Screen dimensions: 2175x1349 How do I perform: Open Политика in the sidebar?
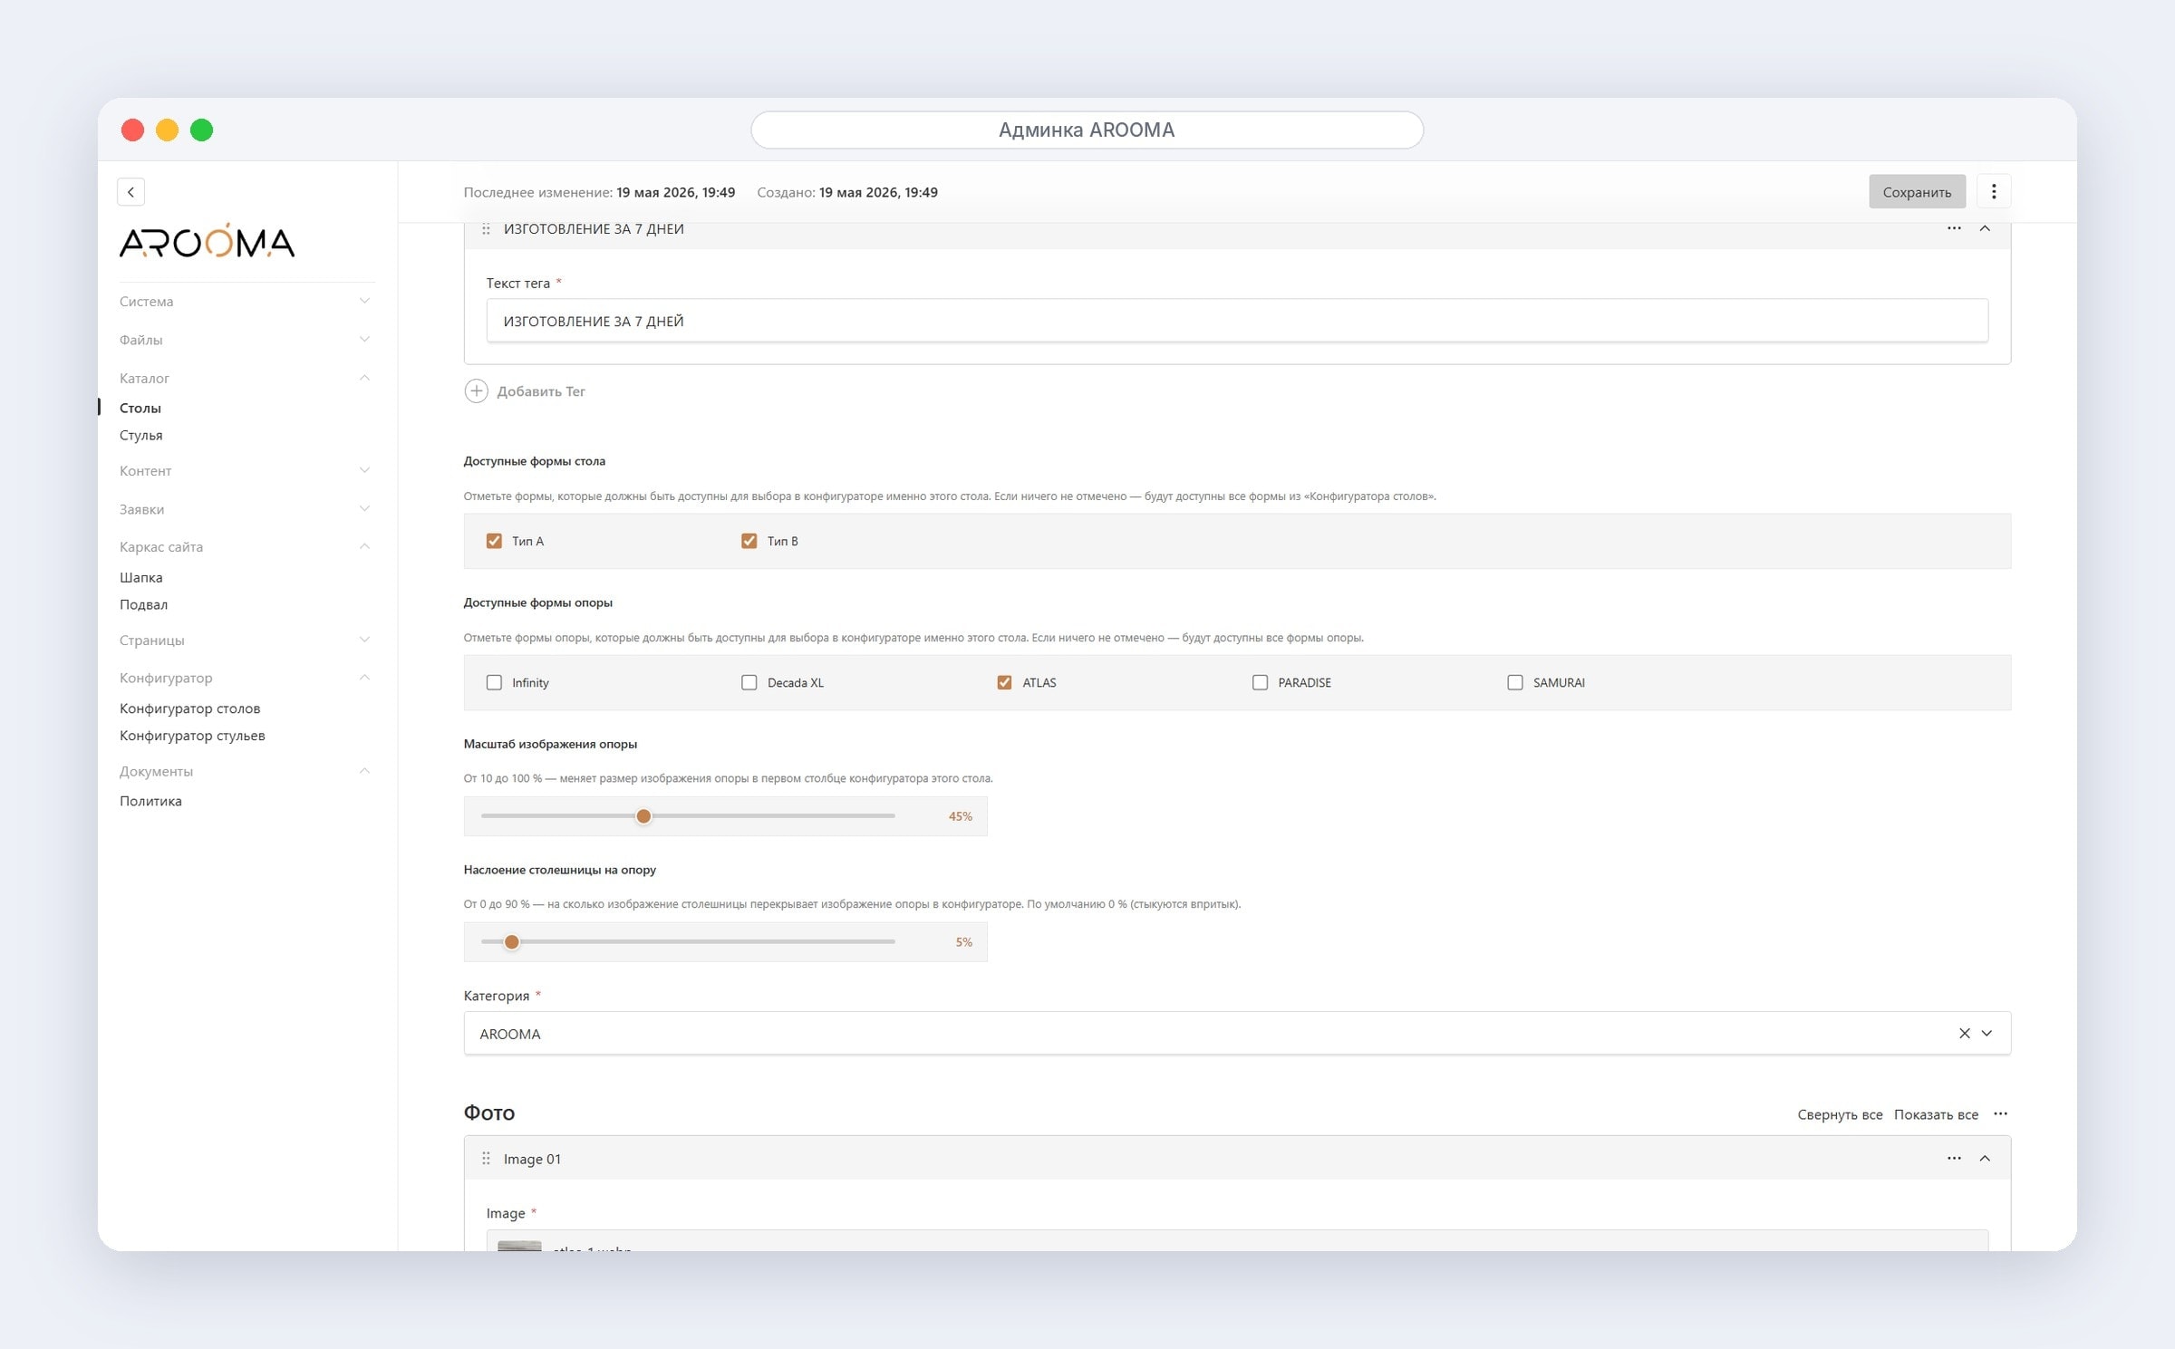click(150, 801)
